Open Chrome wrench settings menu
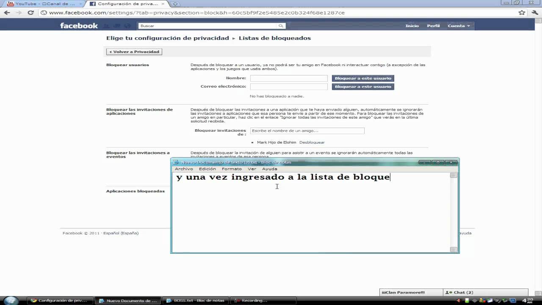Viewport: 542px width, 305px height. pos(534,13)
